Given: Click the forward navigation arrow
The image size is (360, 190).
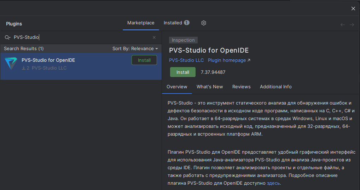Looking at the screenshot, I should tap(352, 25).
